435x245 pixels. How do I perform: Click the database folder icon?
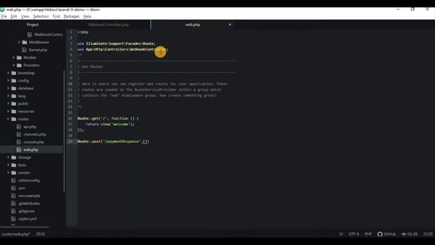tap(14, 88)
